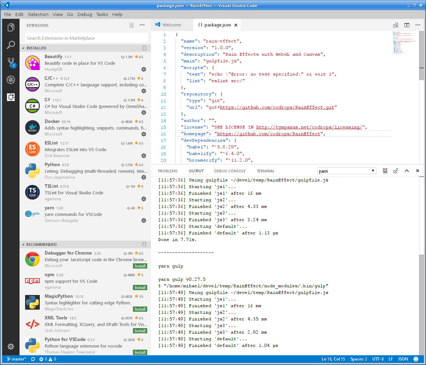The width and height of the screenshot is (426, 365).
Task: Change indentation via Spaces: 2
Action: pos(359,359)
